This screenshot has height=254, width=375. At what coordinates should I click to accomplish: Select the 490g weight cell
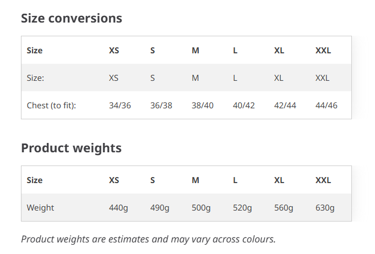click(160, 208)
